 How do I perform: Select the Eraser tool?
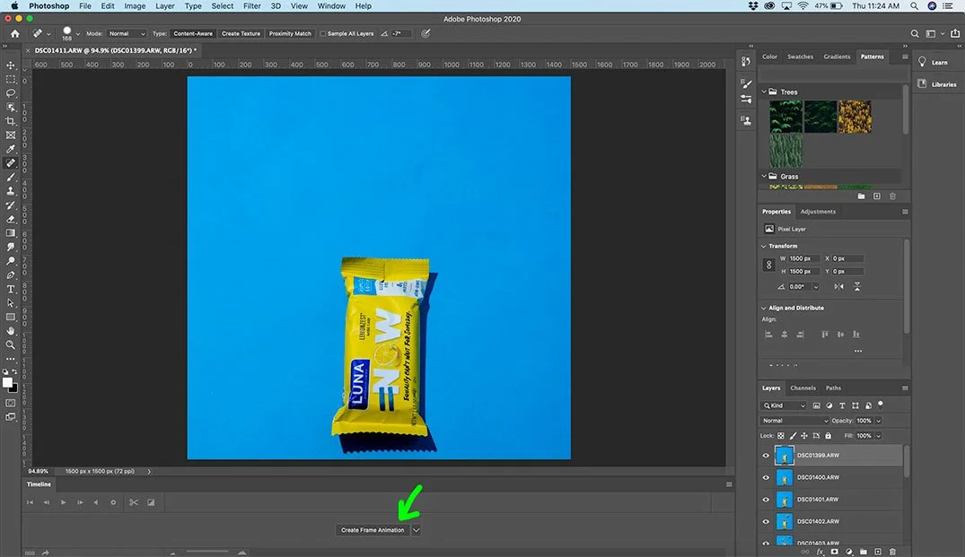11,219
